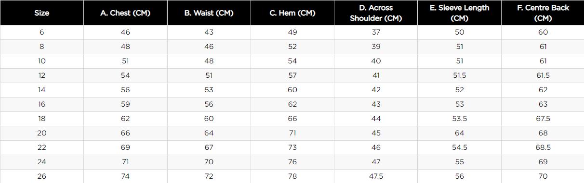This screenshot has height=183, width=584.
Task: Click centre back value 67.5
Action: [543, 119]
